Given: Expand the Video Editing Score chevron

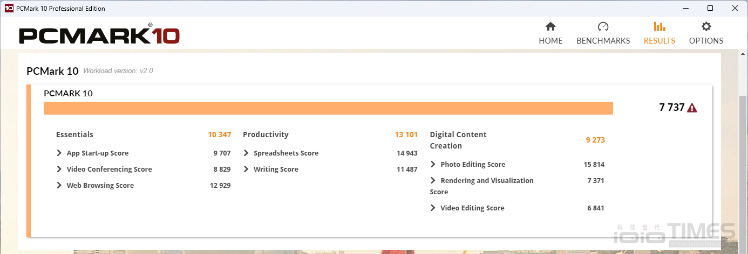Looking at the screenshot, I should pyautogui.click(x=433, y=208).
